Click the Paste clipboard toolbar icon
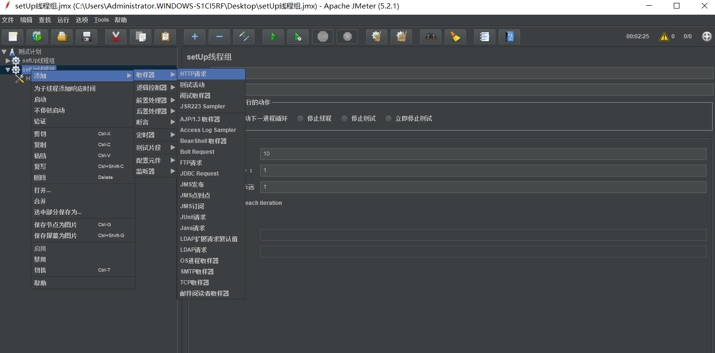Image resolution: width=715 pixels, height=353 pixels. coord(165,36)
